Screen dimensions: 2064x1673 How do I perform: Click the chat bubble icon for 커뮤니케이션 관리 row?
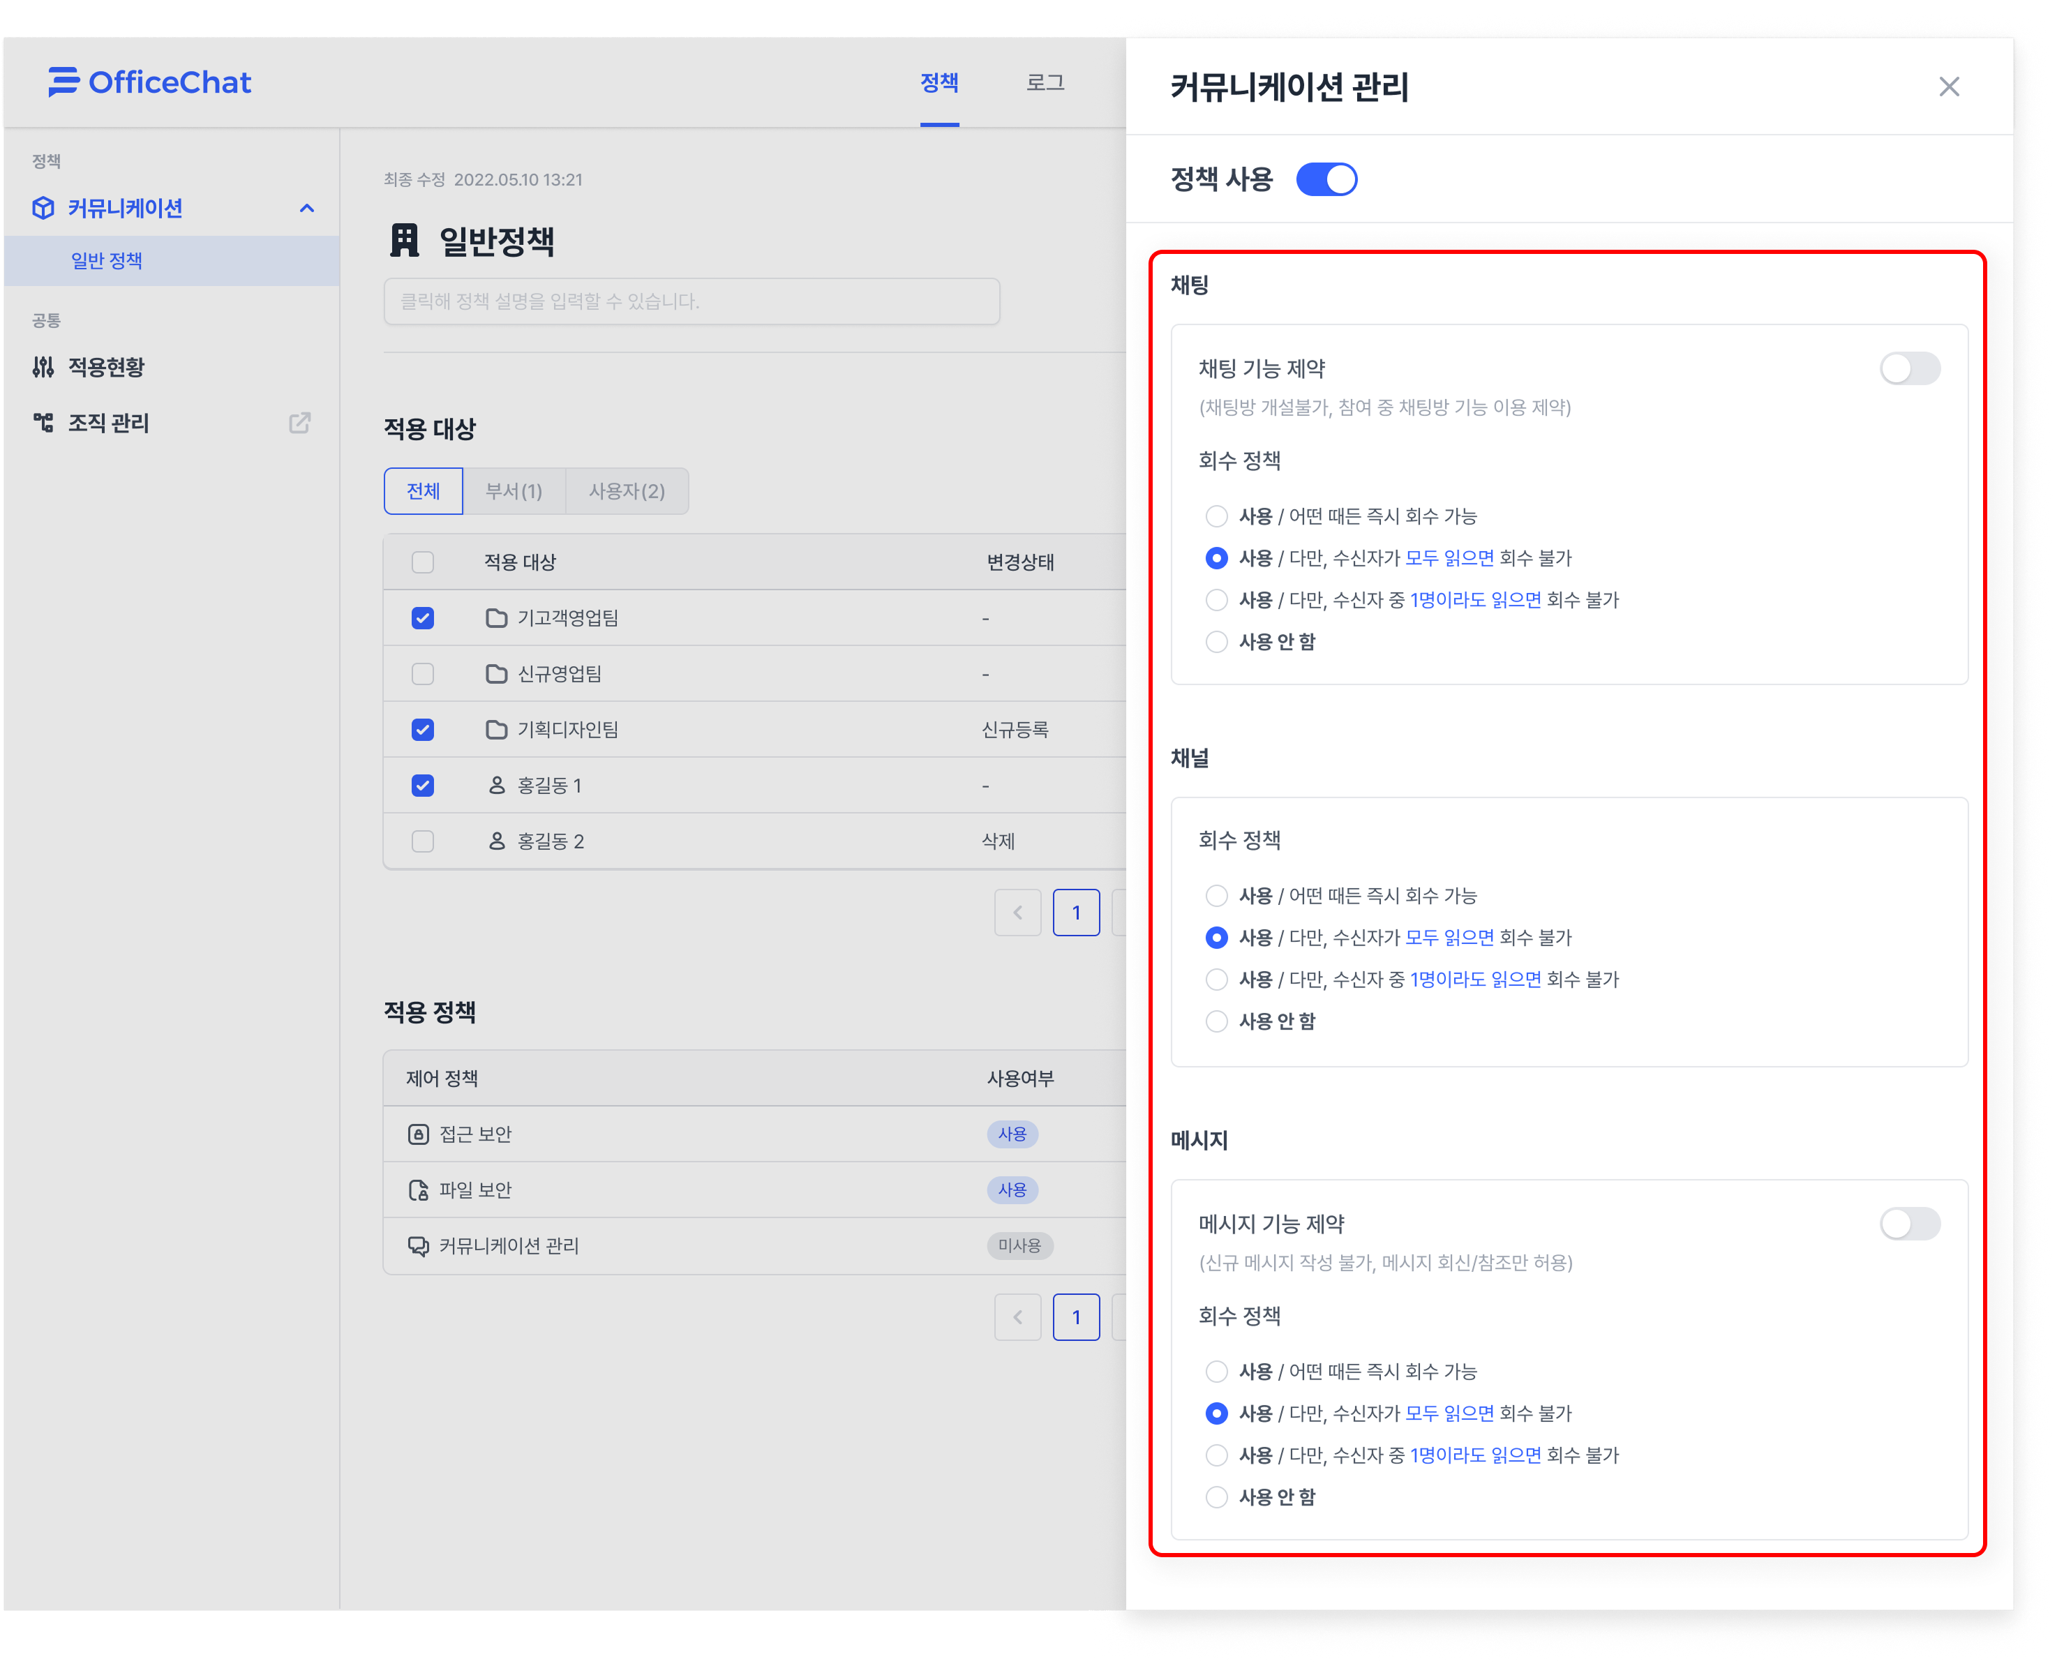418,1246
